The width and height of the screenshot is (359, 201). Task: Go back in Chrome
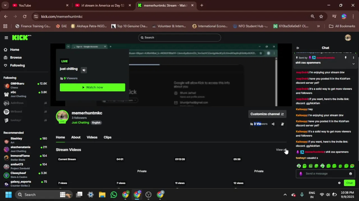[6, 16]
